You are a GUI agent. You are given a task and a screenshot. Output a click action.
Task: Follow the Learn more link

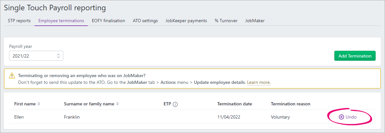258,82
